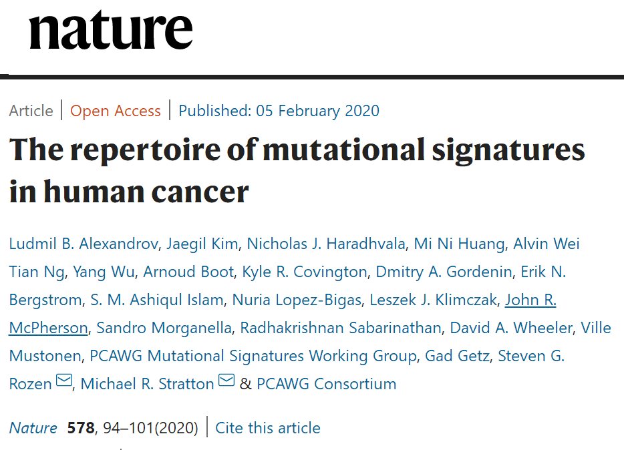This screenshot has height=450, width=624.
Task: Select author Jaegil Kim
Action: tap(202, 244)
